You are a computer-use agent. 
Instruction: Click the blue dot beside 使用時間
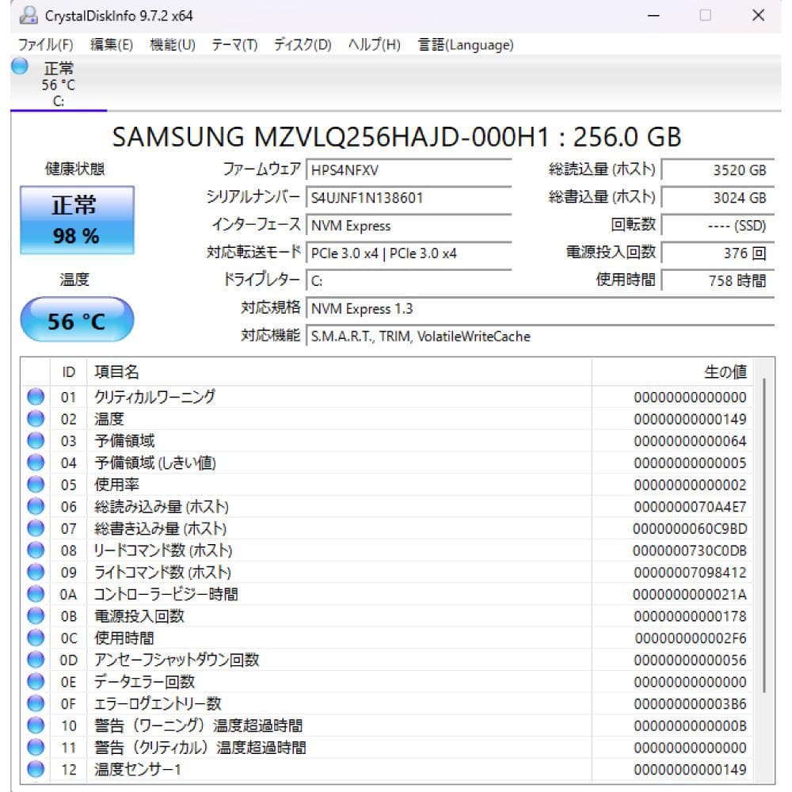35,638
